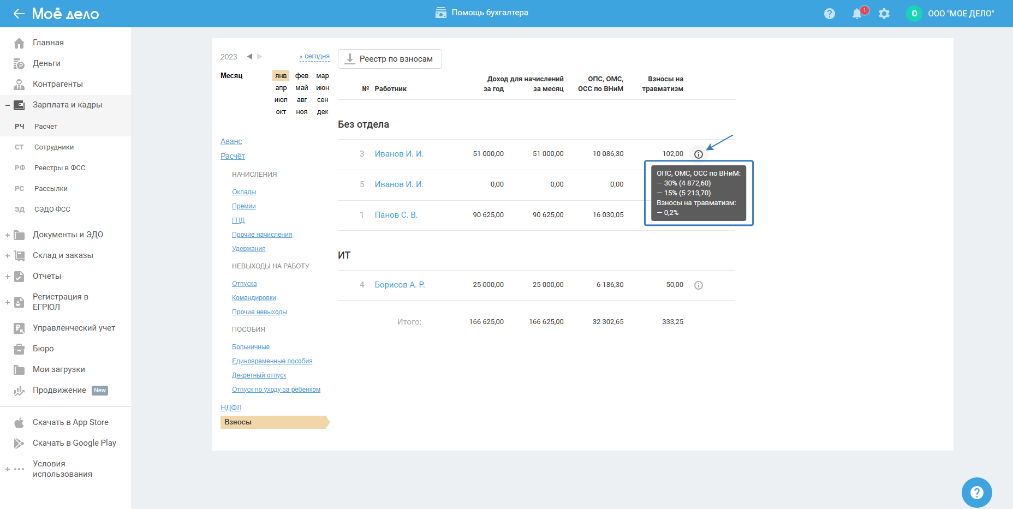The width and height of the screenshot is (1013, 509).
Task: Expand the Склад и заказы section
Action: click(x=8, y=256)
